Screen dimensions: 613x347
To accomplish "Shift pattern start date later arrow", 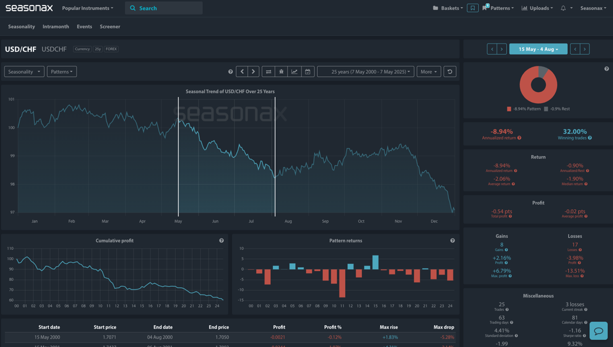I will pyautogui.click(x=502, y=49).
